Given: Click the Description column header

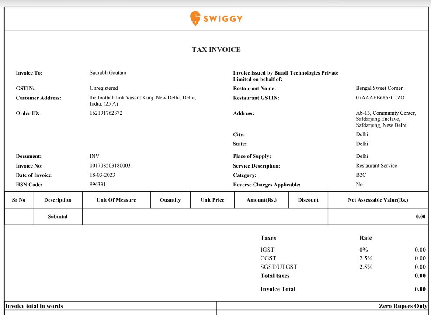Looking at the screenshot, I should tap(57, 200).
